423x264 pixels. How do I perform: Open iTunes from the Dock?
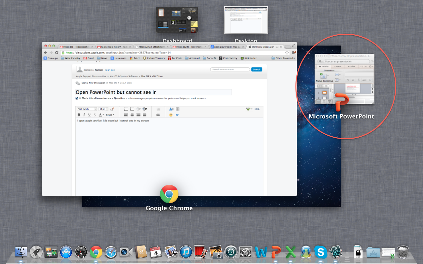tap(186, 252)
